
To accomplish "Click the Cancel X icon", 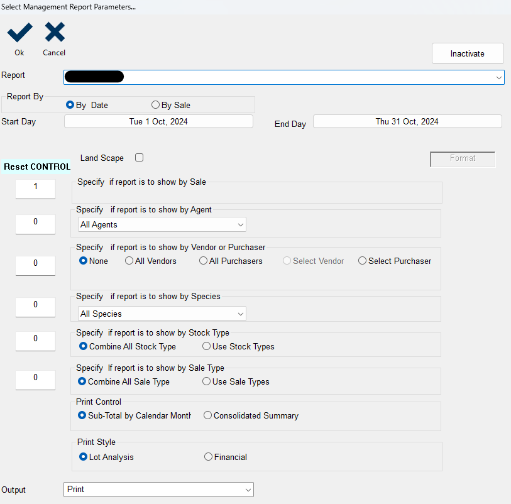I will (55, 32).
